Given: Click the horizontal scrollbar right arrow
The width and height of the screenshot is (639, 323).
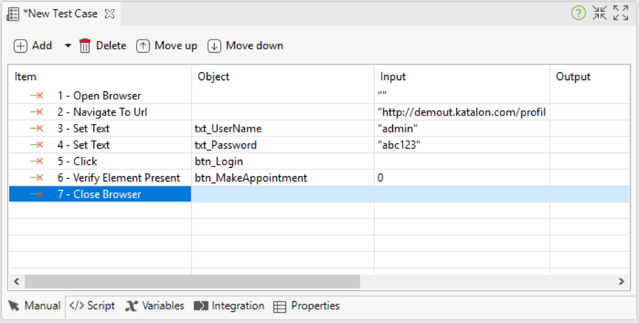Looking at the screenshot, I should coord(621,281).
